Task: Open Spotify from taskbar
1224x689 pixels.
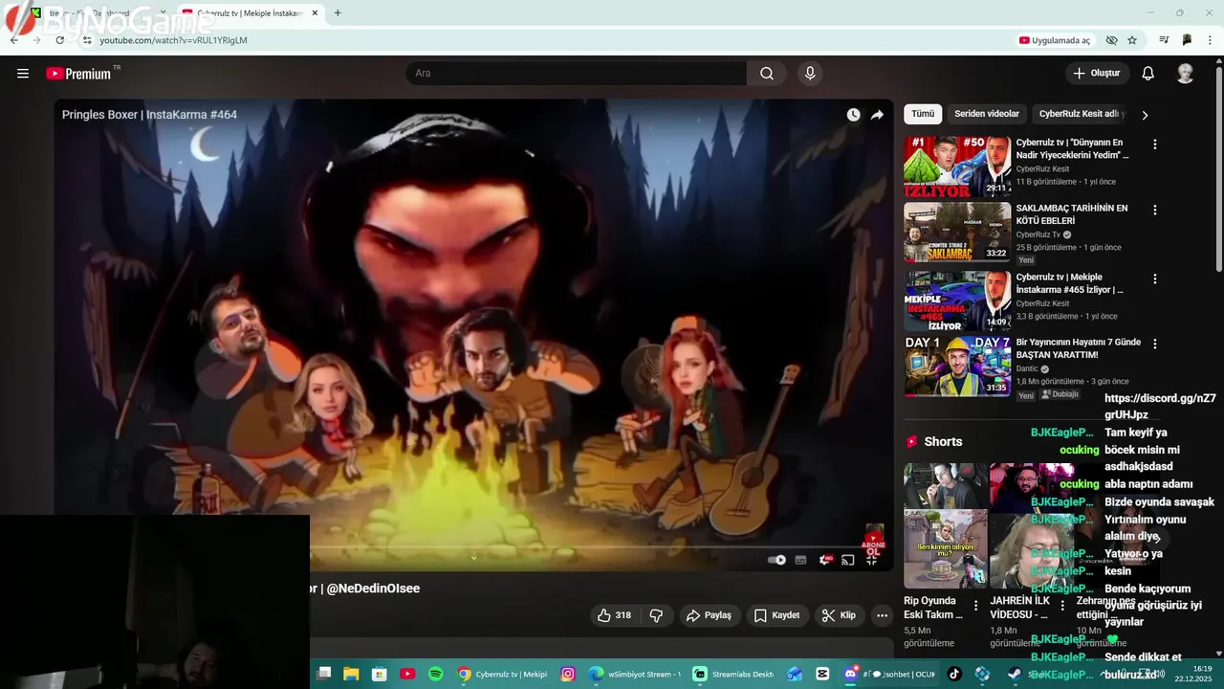Action: pyautogui.click(x=436, y=674)
